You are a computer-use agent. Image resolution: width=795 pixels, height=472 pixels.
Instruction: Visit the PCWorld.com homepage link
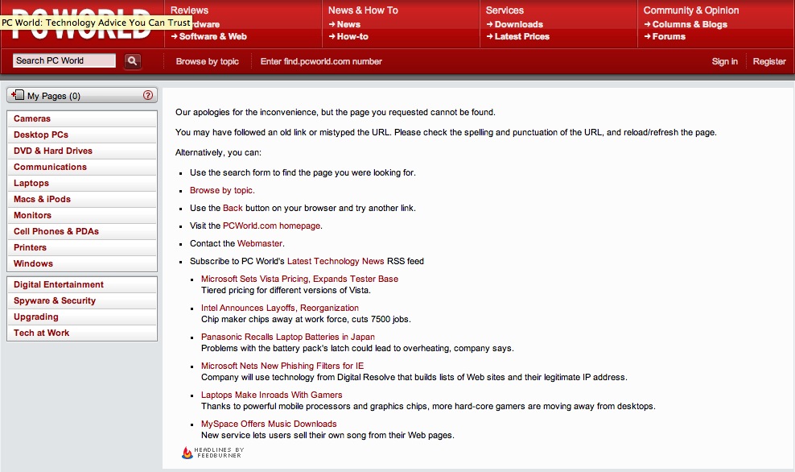click(x=271, y=226)
